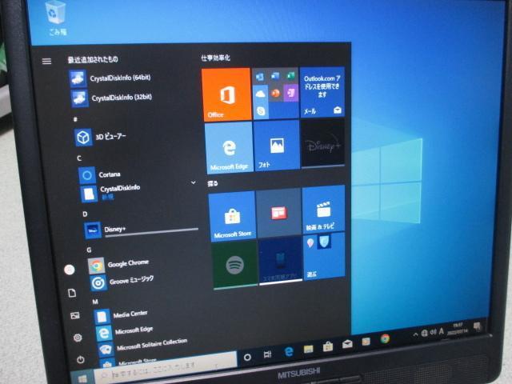
Task: Open the Photos (フォト) tile
Action: point(277,146)
